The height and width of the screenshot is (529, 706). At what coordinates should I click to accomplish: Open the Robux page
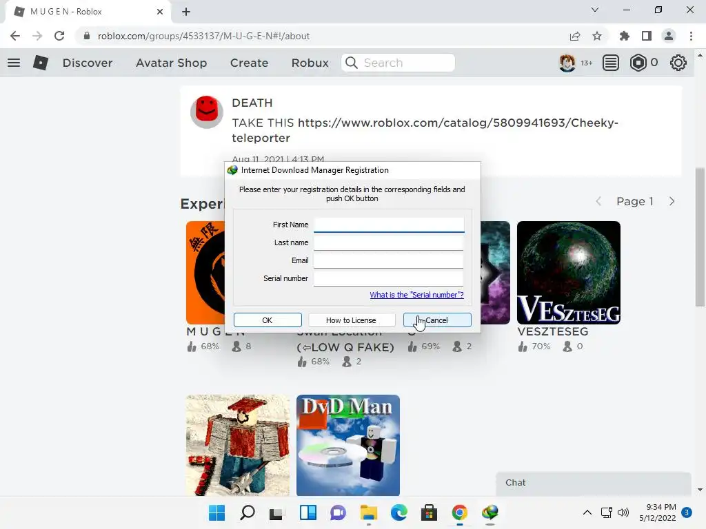tap(310, 63)
